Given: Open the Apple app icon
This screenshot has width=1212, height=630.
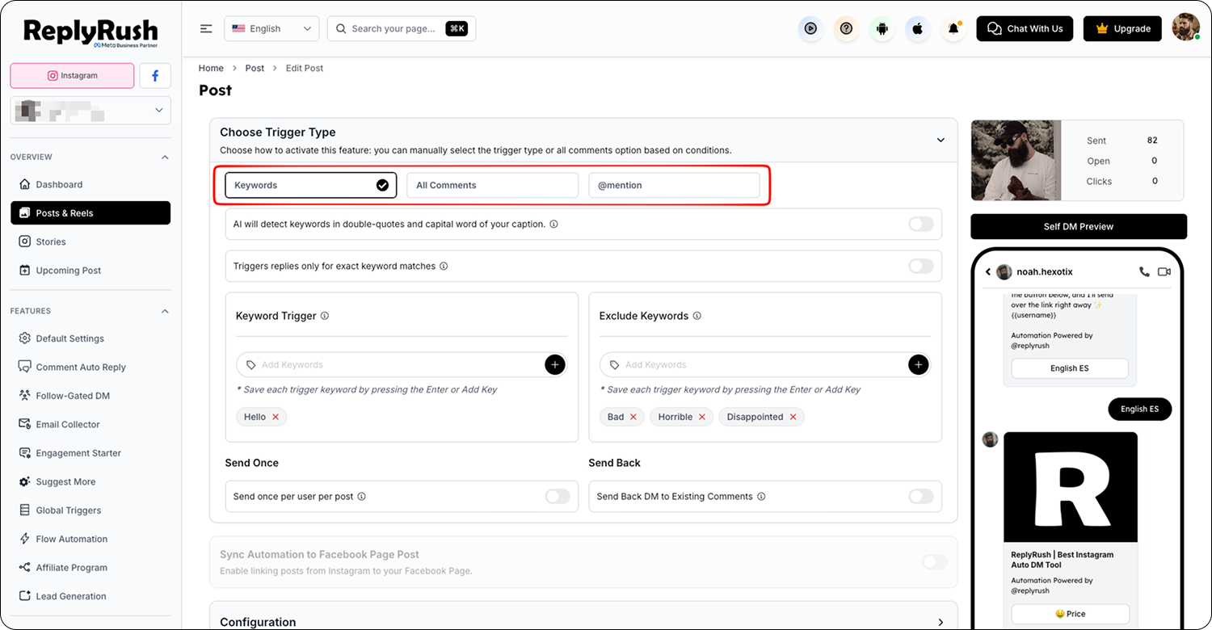Looking at the screenshot, I should click(917, 29).
